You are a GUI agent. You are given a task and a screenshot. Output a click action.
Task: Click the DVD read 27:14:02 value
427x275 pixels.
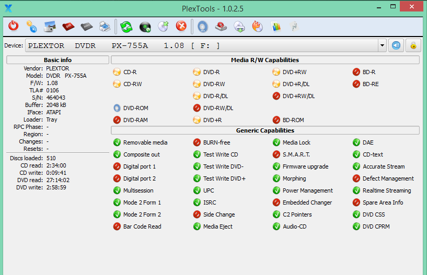click(57, 180)
